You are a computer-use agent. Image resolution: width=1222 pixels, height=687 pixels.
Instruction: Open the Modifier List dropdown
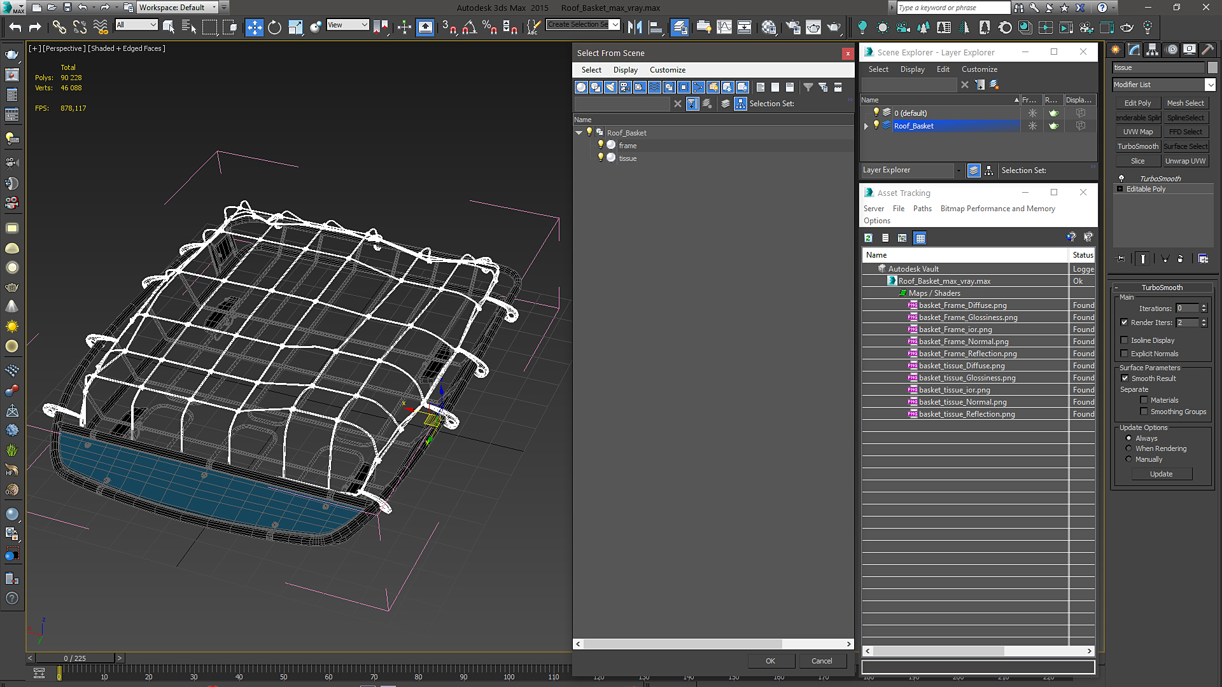point(1210,85)
